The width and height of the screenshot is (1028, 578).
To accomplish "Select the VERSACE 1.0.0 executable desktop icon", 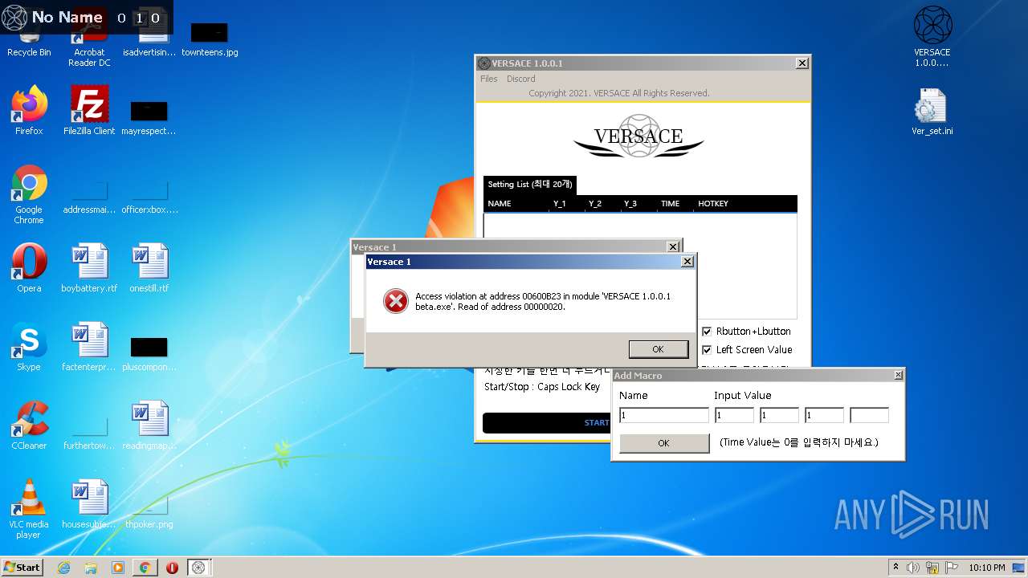I will [932, 37].
